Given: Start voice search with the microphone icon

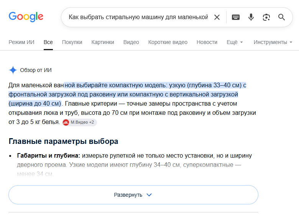Looking at the screenshot, I should [251, 17].
